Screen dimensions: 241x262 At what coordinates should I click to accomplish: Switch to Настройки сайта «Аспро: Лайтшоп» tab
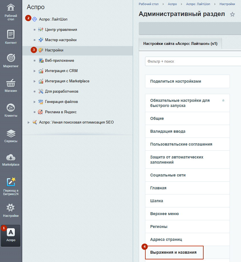click(180, 44)
